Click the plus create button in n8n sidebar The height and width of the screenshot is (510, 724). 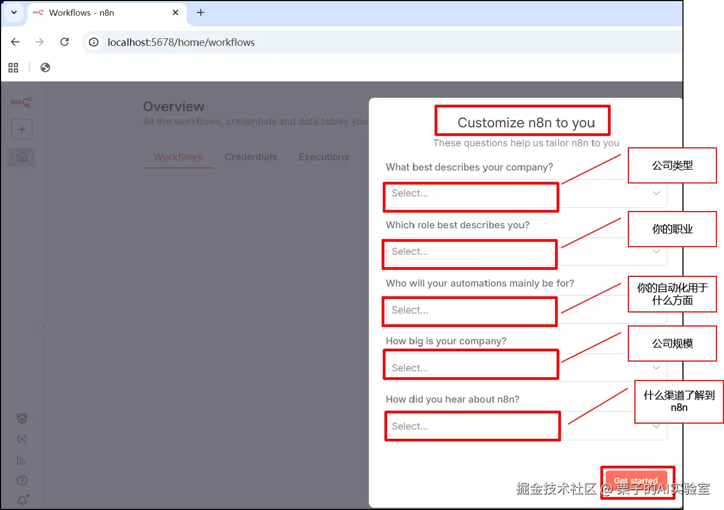[22, 129]
